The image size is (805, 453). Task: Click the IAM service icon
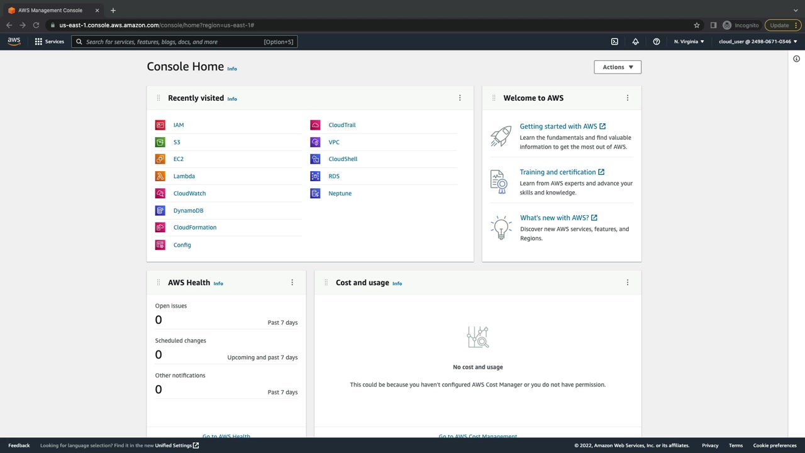tap(160, 125)
